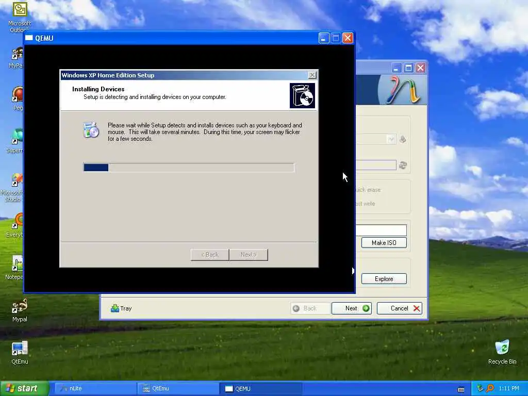Image resolution: width=528 pixels, height=396 pixels.
Task: Minimize the QEMU window
Action: click(324, 38)
